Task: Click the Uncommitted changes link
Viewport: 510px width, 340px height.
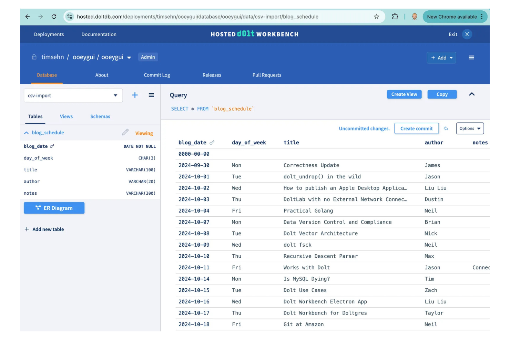Action: [x=364, y=128]
